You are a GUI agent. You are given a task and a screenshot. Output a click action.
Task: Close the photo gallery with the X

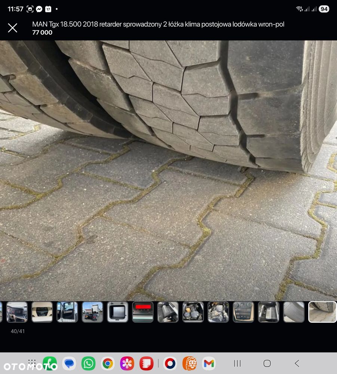[x=12, y=28]
